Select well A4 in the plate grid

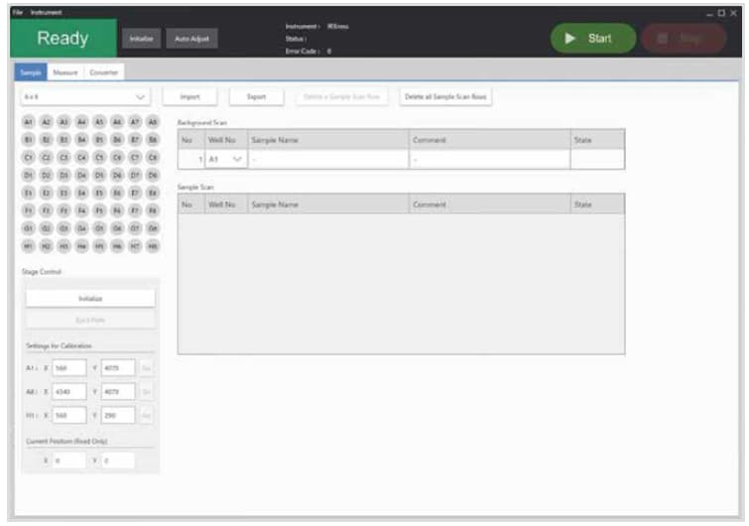pyautogui.click(x=81, y=122)
